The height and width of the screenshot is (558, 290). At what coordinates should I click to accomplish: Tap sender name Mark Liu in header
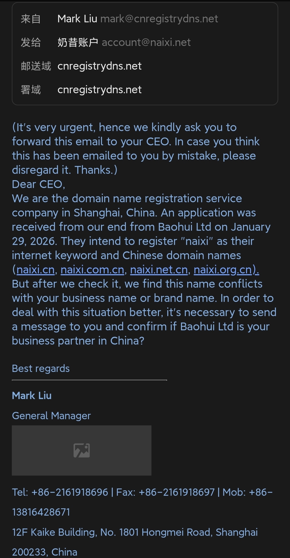point(77,19)
